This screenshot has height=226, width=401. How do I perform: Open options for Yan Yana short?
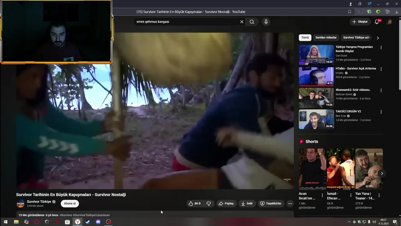[379, 195]
